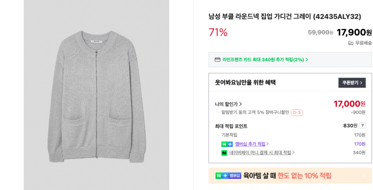Image resolution: width=373 pixels, height=190 pixels.
Task: Click the 17,000원 discounted price
Action: pos(349,104)
